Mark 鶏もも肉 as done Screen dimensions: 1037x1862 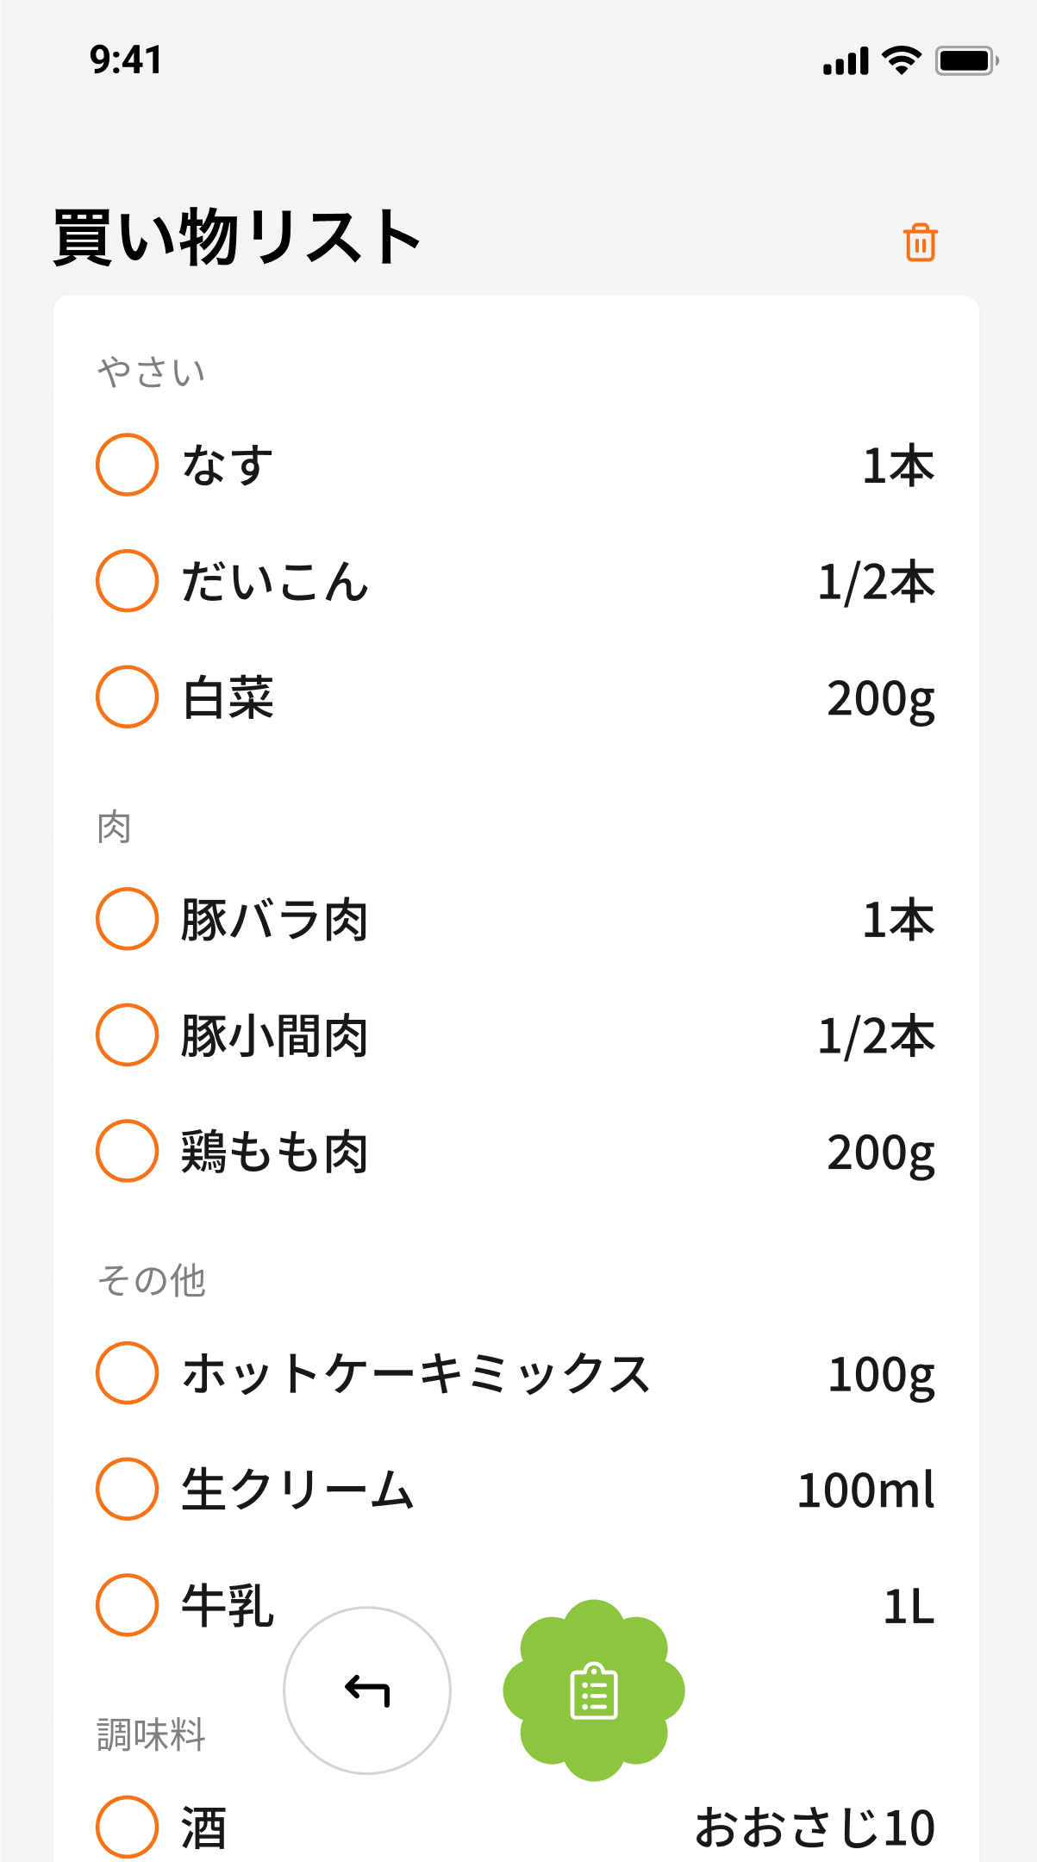[127, 1151]
